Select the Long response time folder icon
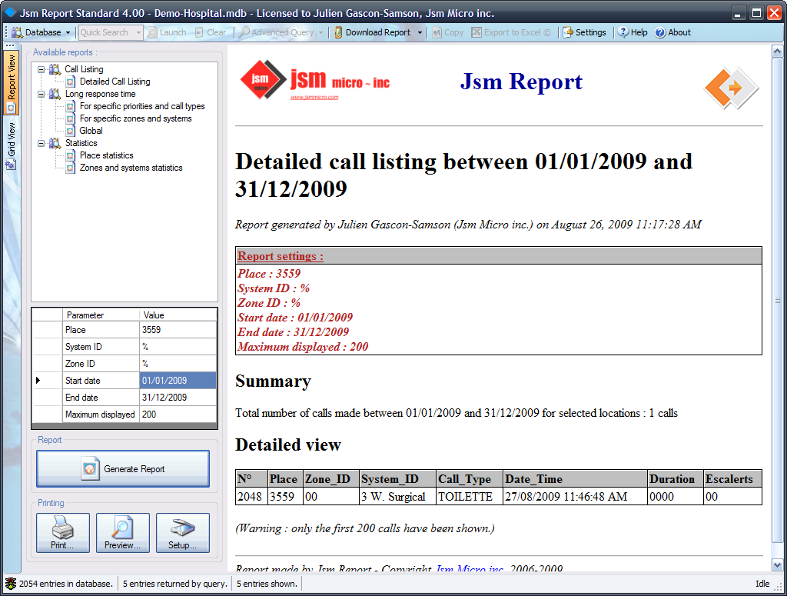 [x=55, y=94]
